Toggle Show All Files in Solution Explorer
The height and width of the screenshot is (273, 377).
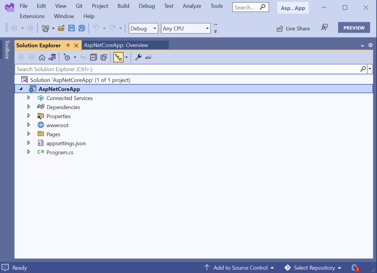(104, 57)
